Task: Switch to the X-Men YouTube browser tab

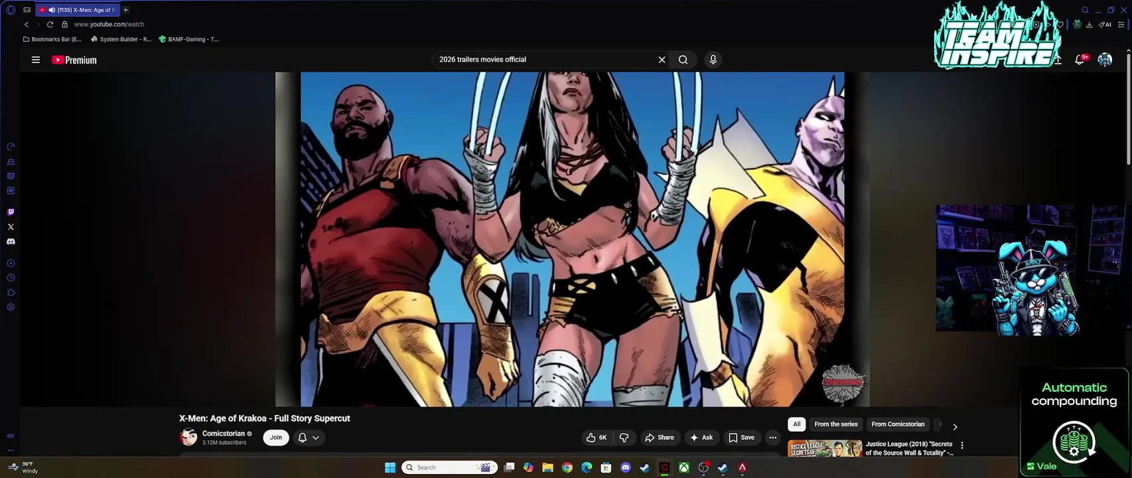Action: [x=78, y=10]
